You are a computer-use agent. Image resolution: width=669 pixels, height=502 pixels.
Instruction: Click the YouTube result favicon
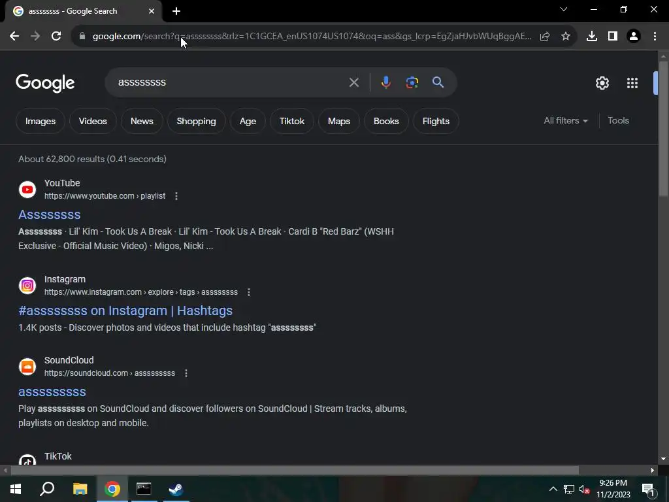point(27,190)
